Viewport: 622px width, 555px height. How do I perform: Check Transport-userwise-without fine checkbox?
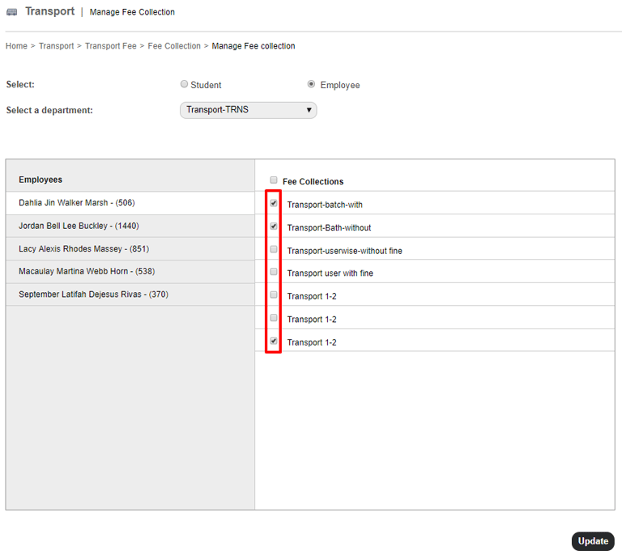(x=274, y=250)
